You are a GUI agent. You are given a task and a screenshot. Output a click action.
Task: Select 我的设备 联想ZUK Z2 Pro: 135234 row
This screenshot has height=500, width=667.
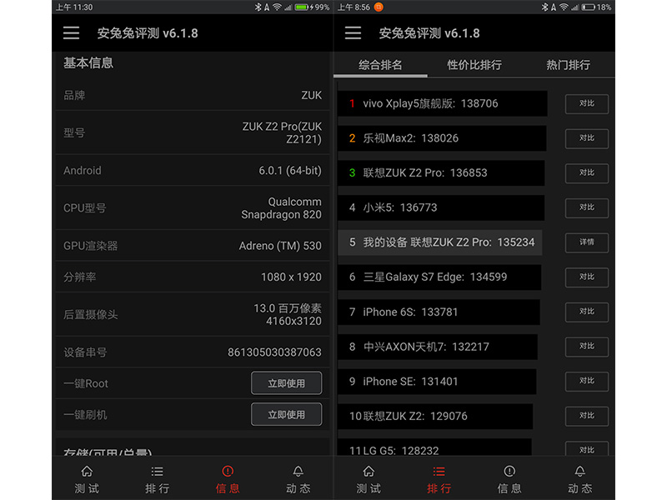(440, 242)
